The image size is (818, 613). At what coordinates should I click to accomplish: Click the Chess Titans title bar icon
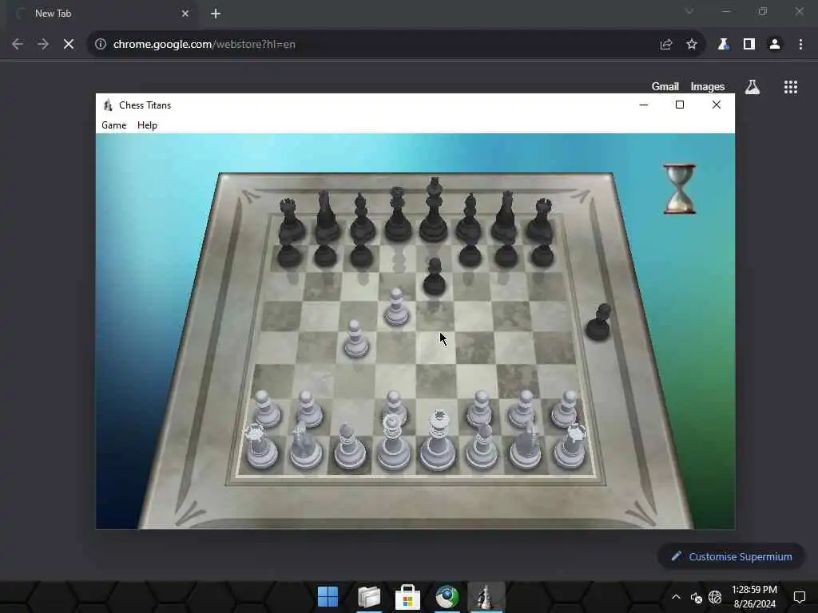click(x=108, y=105)
